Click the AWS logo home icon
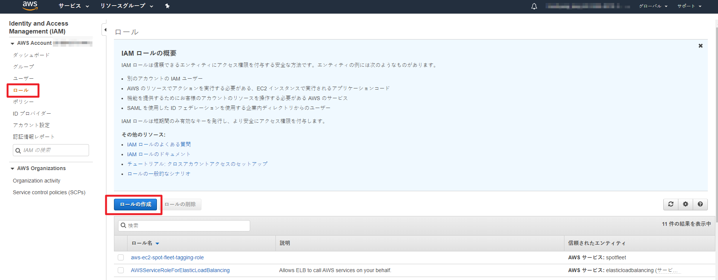This screenshot has height=280, width=718. point(30,6)
